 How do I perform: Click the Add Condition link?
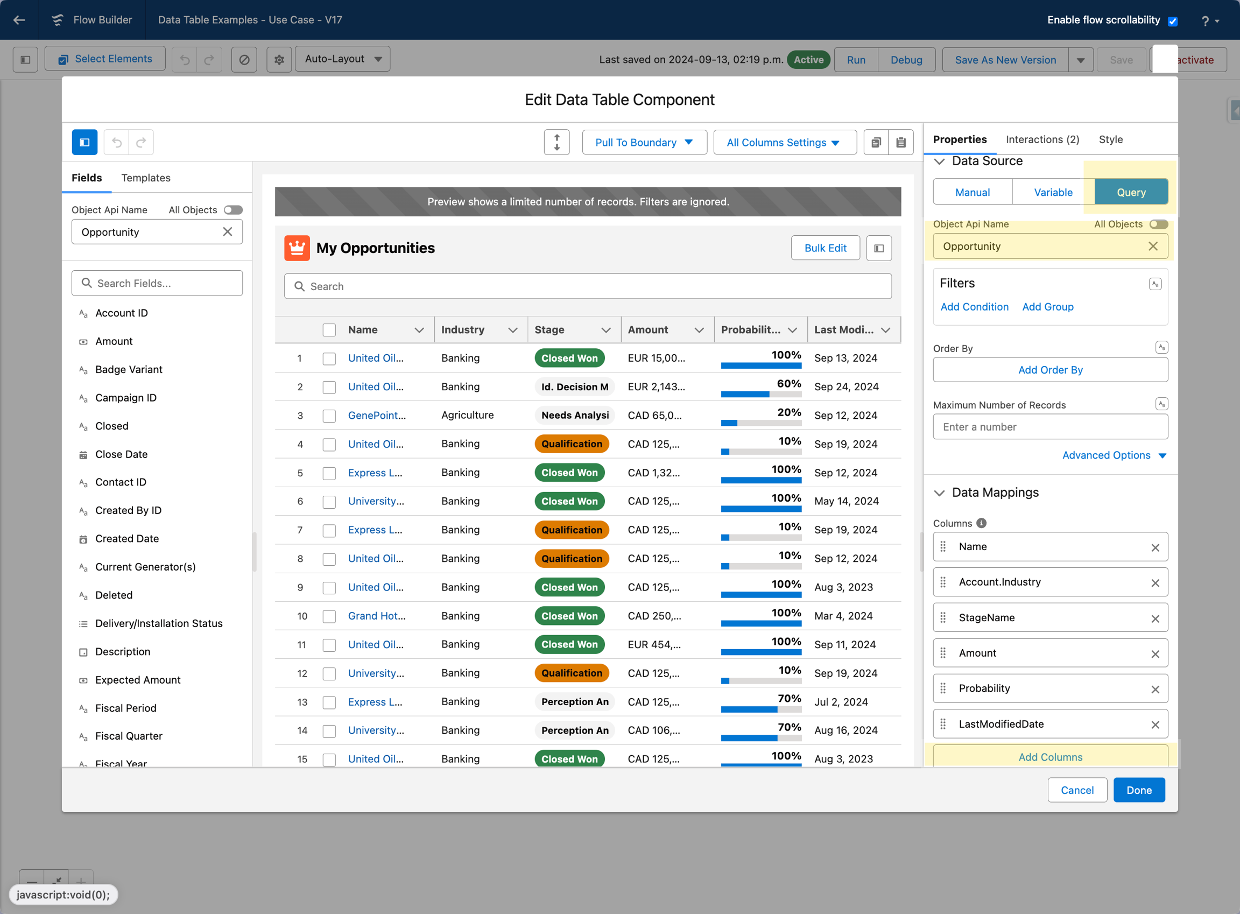click(x=974, y=306)
